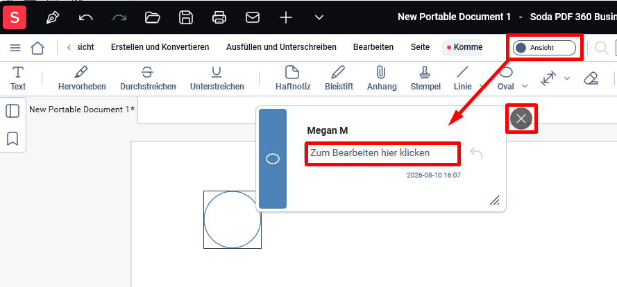Select the Oval shape tool
The image size is (617, 287).
click(x=506, y=78)
